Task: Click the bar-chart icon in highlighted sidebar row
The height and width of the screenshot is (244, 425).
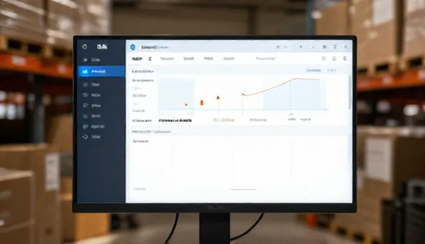Action: coord(85,72)
